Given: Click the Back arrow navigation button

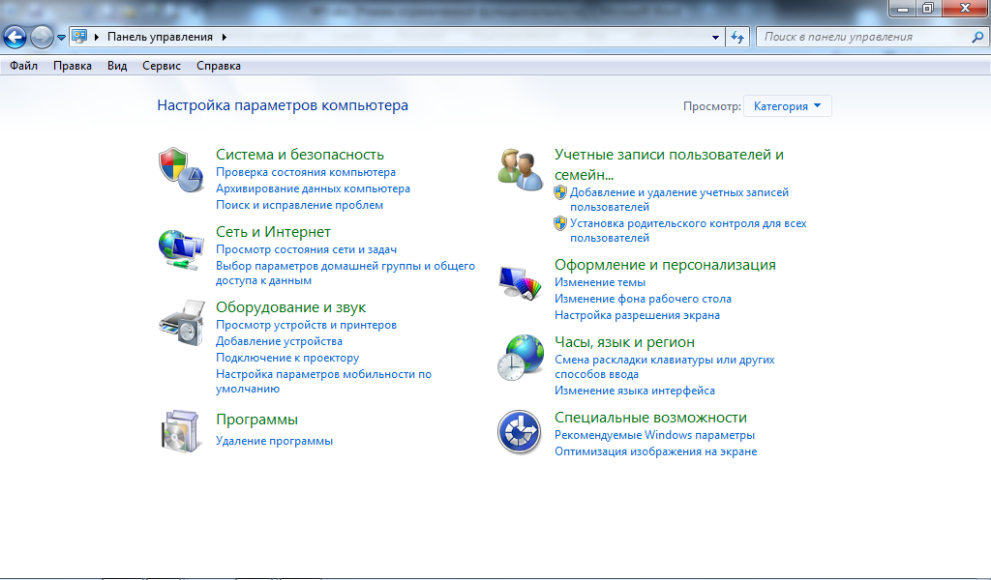Looking at the screenshot, I should tap(15, 38).
